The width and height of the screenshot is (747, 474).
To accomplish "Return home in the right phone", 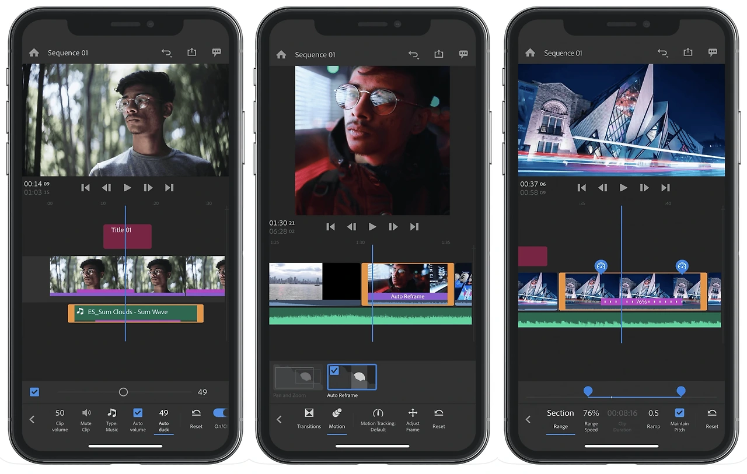I will coord(530,52).
